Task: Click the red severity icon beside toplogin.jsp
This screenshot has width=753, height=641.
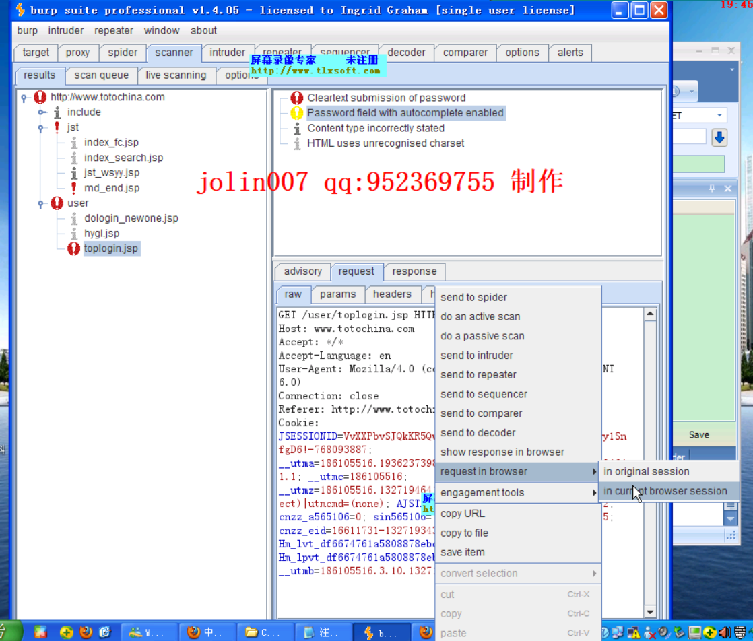Action: click(x=73, y=248)
